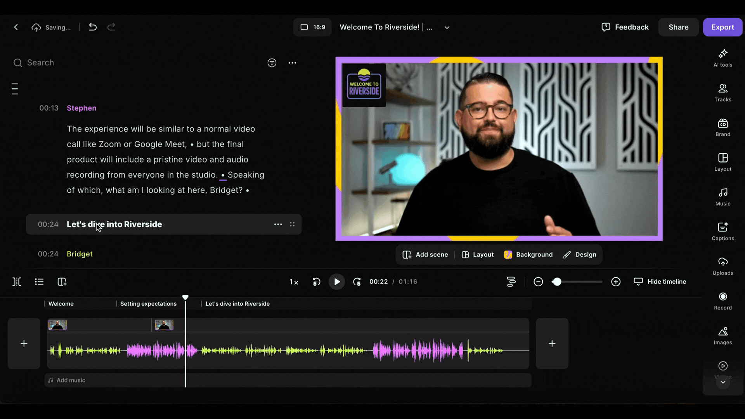Open the Tracks panel
The image size is (745, 419).
point(722,93)
